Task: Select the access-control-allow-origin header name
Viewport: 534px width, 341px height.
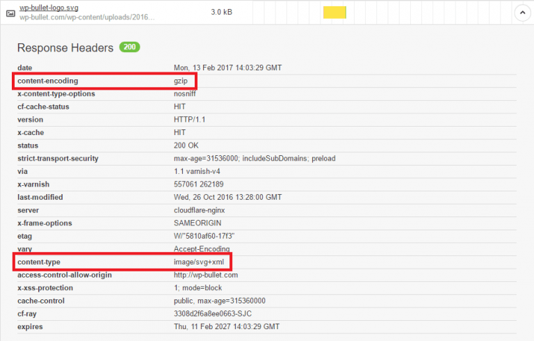Action: [x=65, y=275]
